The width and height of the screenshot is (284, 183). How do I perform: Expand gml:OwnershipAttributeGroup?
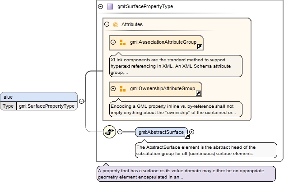click(x=113, y=89)
